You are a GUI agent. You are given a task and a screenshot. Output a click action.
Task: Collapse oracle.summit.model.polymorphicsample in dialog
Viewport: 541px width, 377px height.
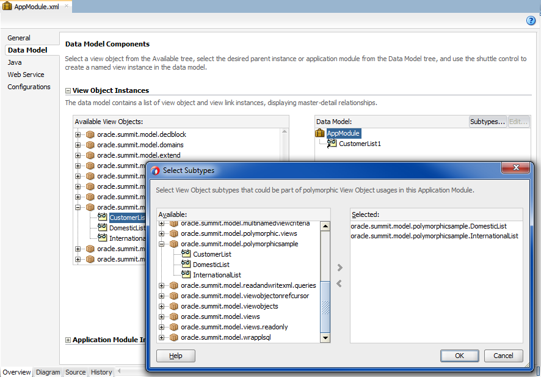tap(161, 244)
